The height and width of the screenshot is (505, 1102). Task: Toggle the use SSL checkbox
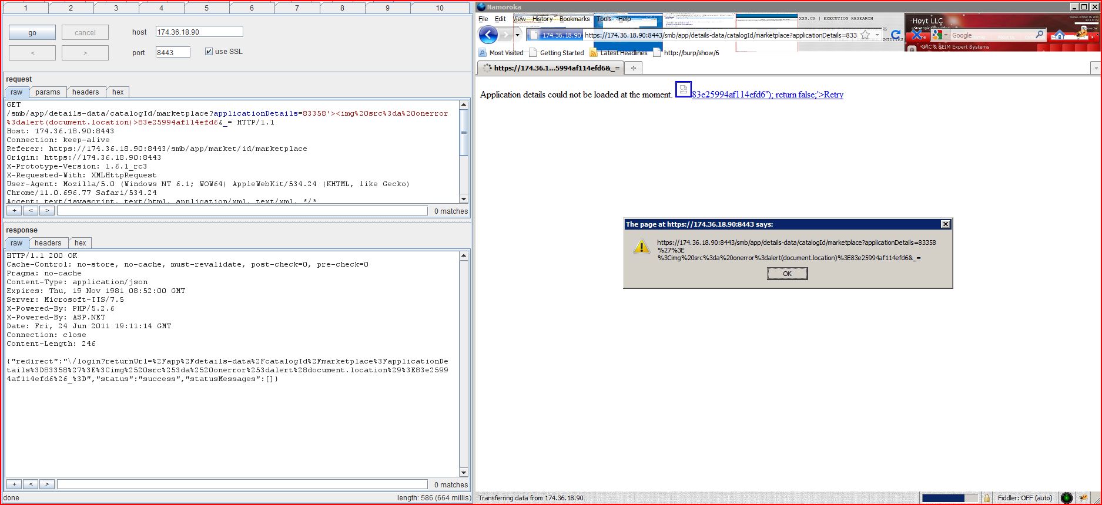209,52
